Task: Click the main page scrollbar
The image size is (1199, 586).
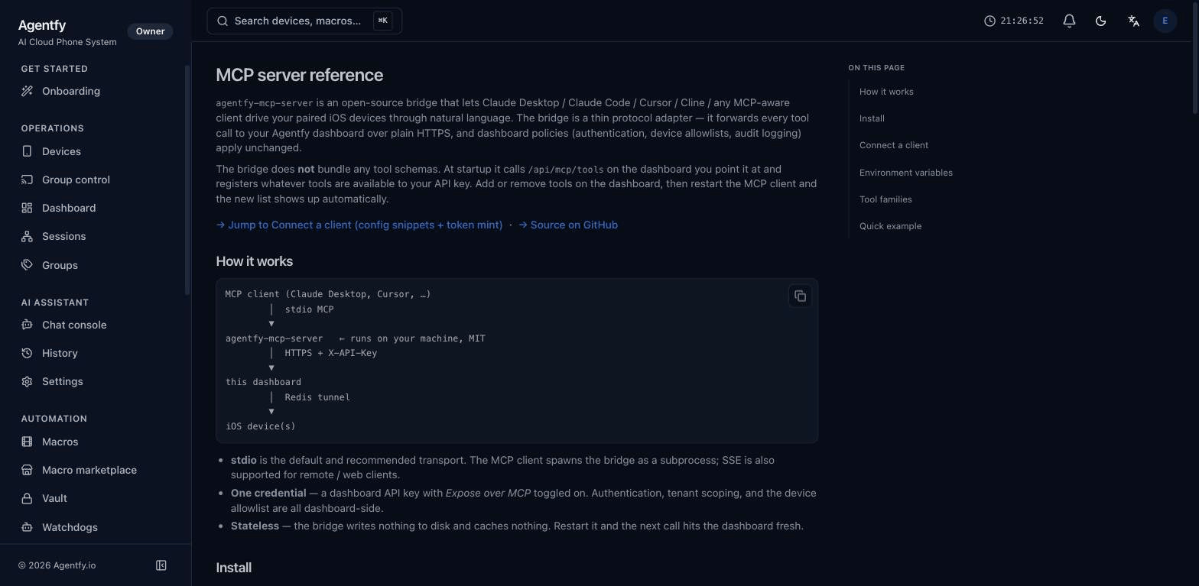Action: click(x=1195, y=58)
